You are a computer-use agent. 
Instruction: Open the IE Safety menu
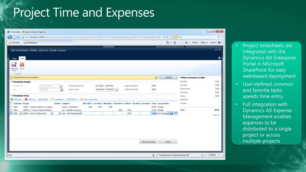204,42
